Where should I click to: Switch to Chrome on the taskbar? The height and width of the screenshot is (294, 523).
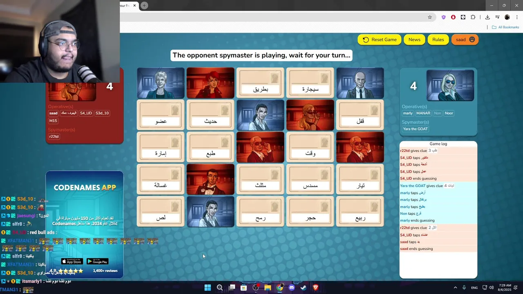[x=279, y=287]
